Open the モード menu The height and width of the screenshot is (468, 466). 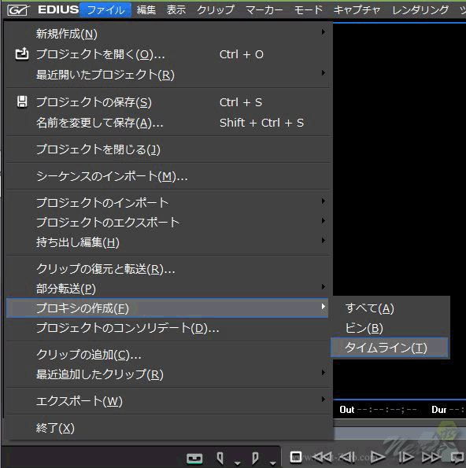pyautogui.click(x=309, y=10)
